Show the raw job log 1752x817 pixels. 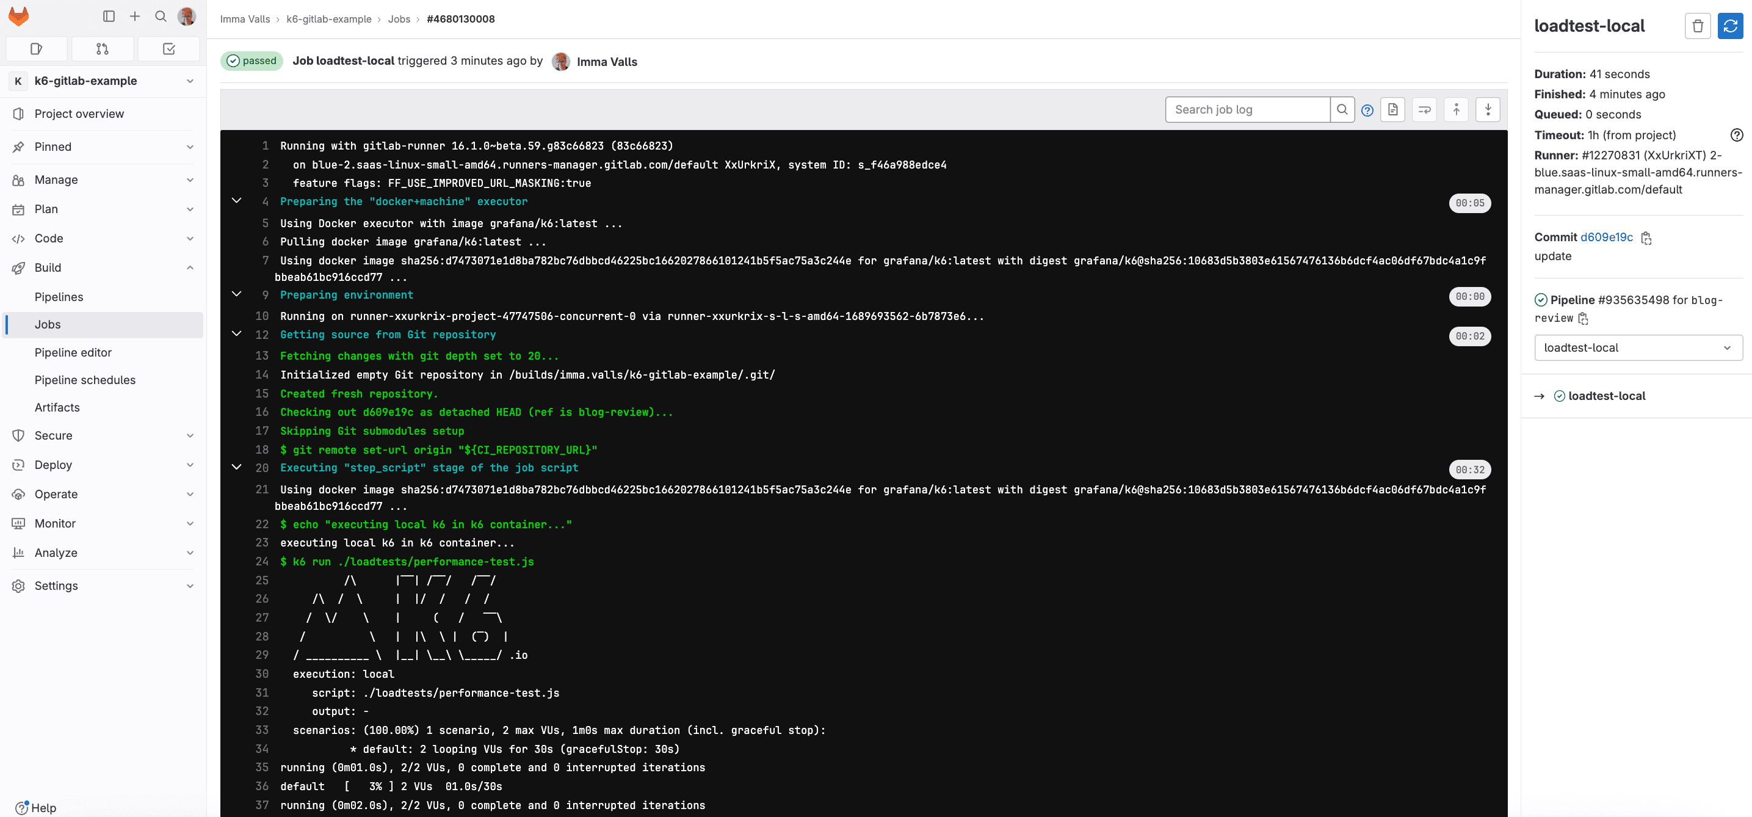click(1393, 109)
